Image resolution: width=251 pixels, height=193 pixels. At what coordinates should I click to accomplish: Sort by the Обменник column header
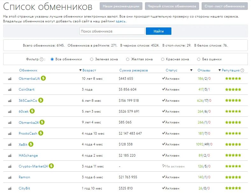(28, 70)
